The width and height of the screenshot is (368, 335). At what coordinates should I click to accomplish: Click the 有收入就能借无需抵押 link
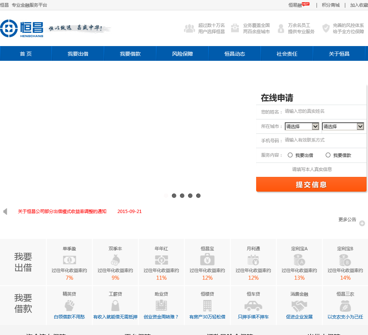pyautogui.click(x=115, y=317)
